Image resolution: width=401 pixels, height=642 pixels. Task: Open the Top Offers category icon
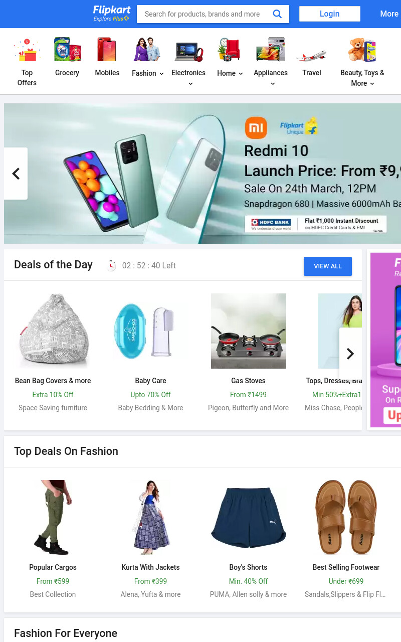coord(27,49)
